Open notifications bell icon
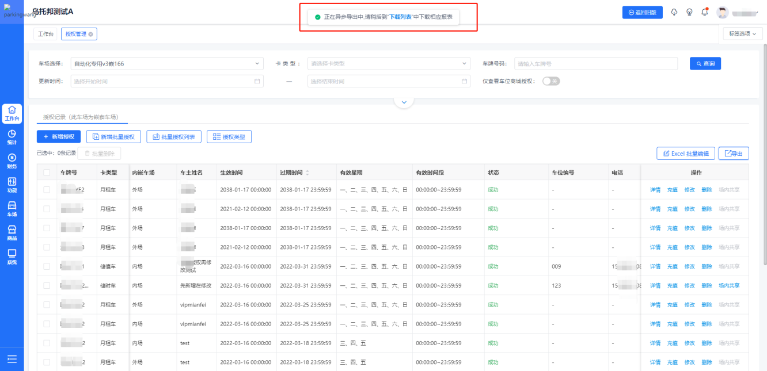The image size is (767, 371). tap(704, 12)
